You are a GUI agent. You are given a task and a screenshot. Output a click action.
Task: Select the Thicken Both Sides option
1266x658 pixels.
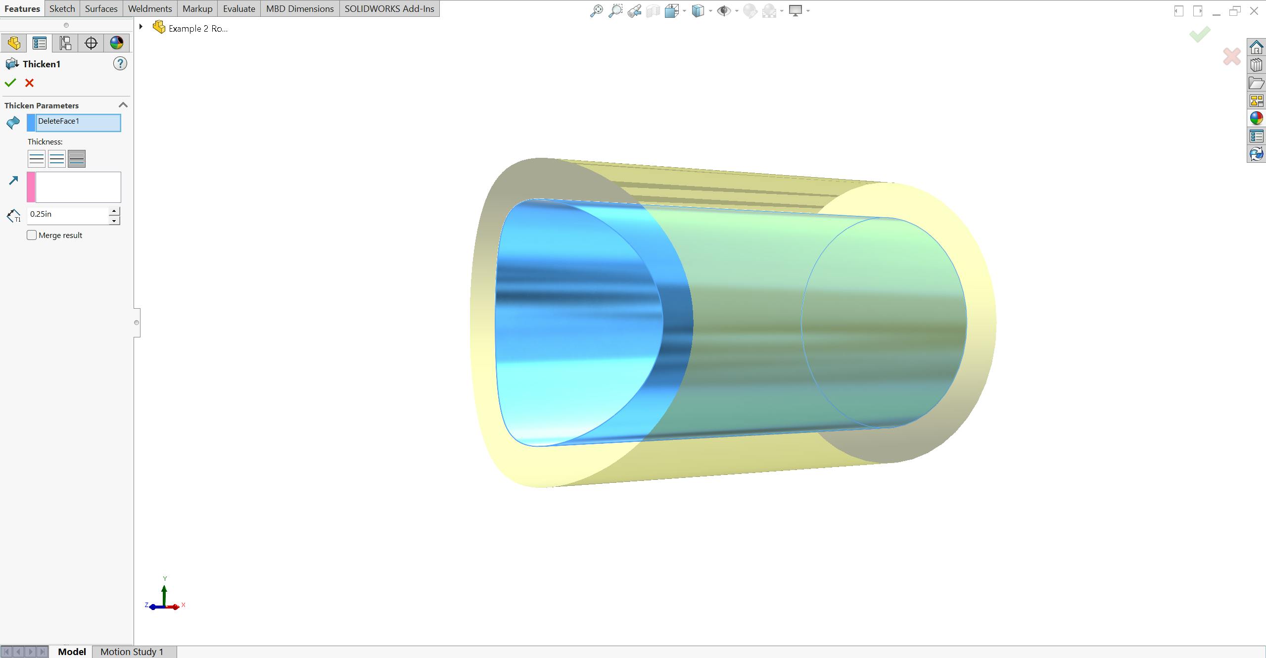tap(56, 159)
